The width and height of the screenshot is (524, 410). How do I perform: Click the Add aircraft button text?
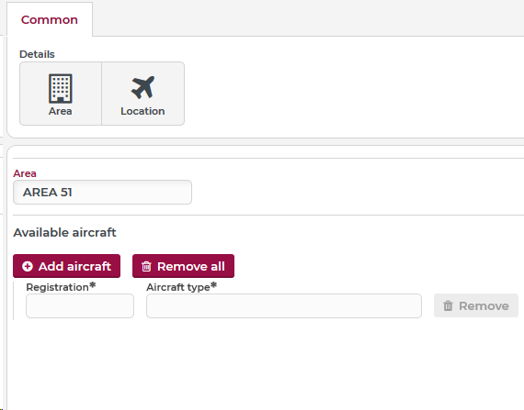point(74,266)
